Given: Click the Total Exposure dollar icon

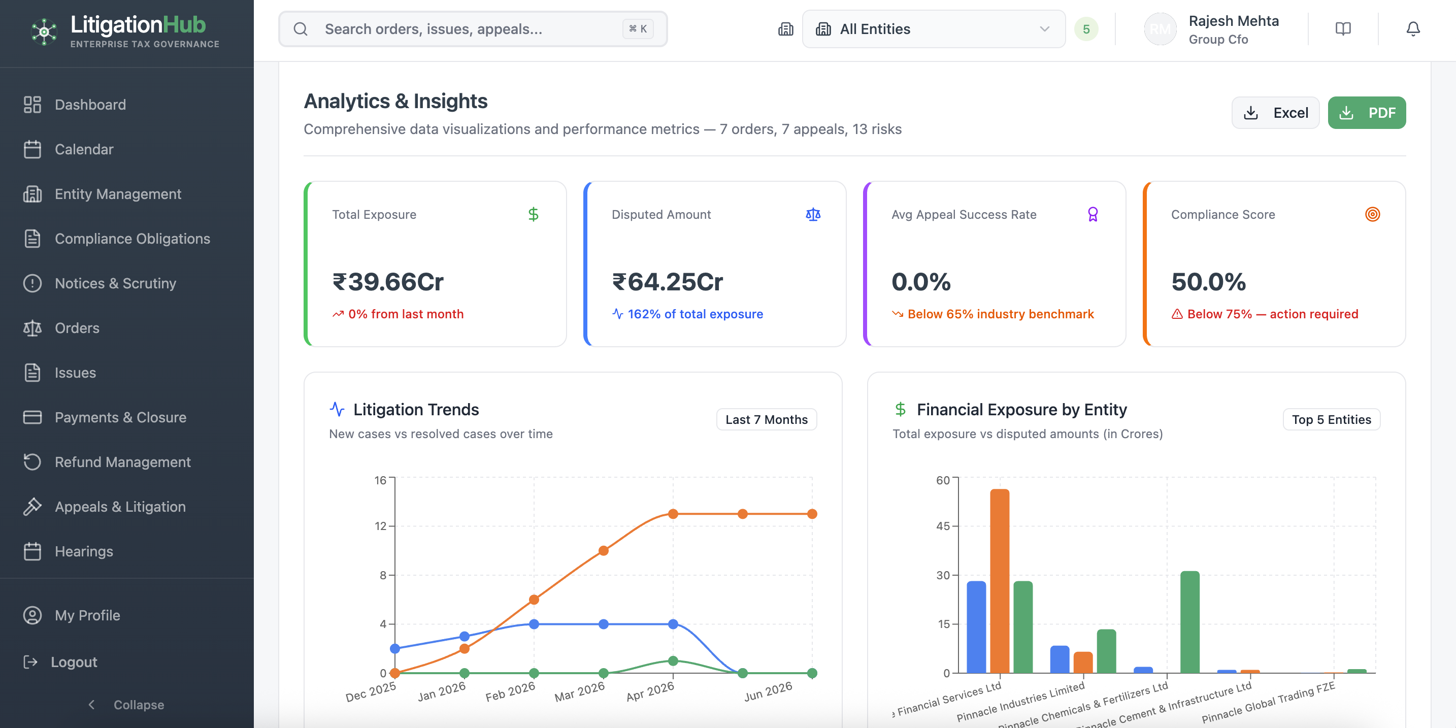Looking at the screenshot, I should 533,214.
